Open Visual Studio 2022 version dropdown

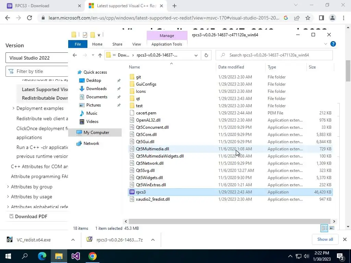pyautogui.click(x=37, y=58)
